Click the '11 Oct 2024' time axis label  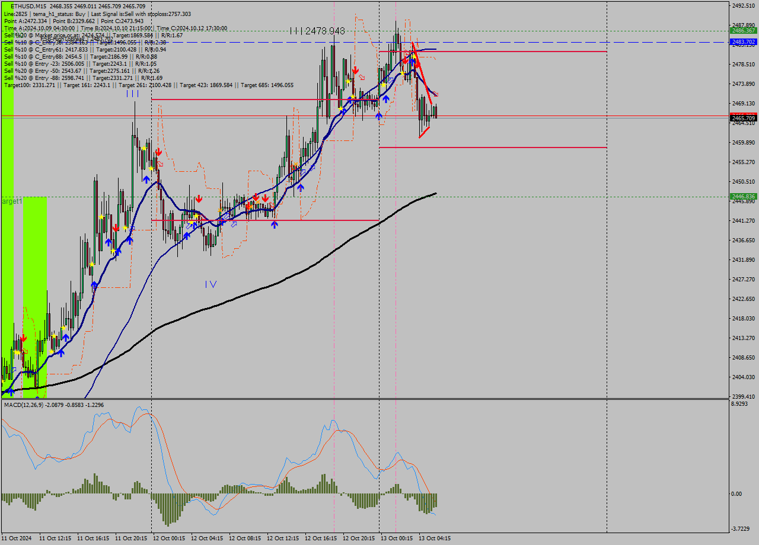click(17, 538)
